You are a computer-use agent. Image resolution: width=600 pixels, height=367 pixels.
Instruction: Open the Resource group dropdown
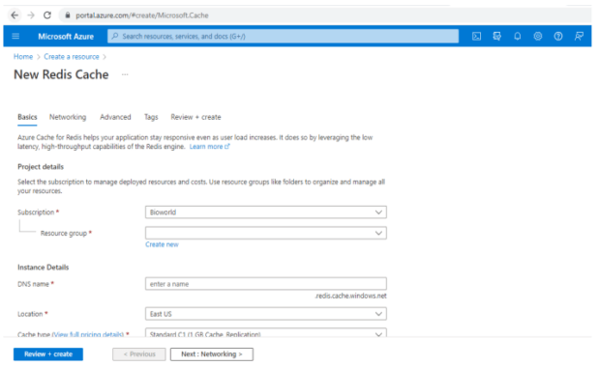266,233
